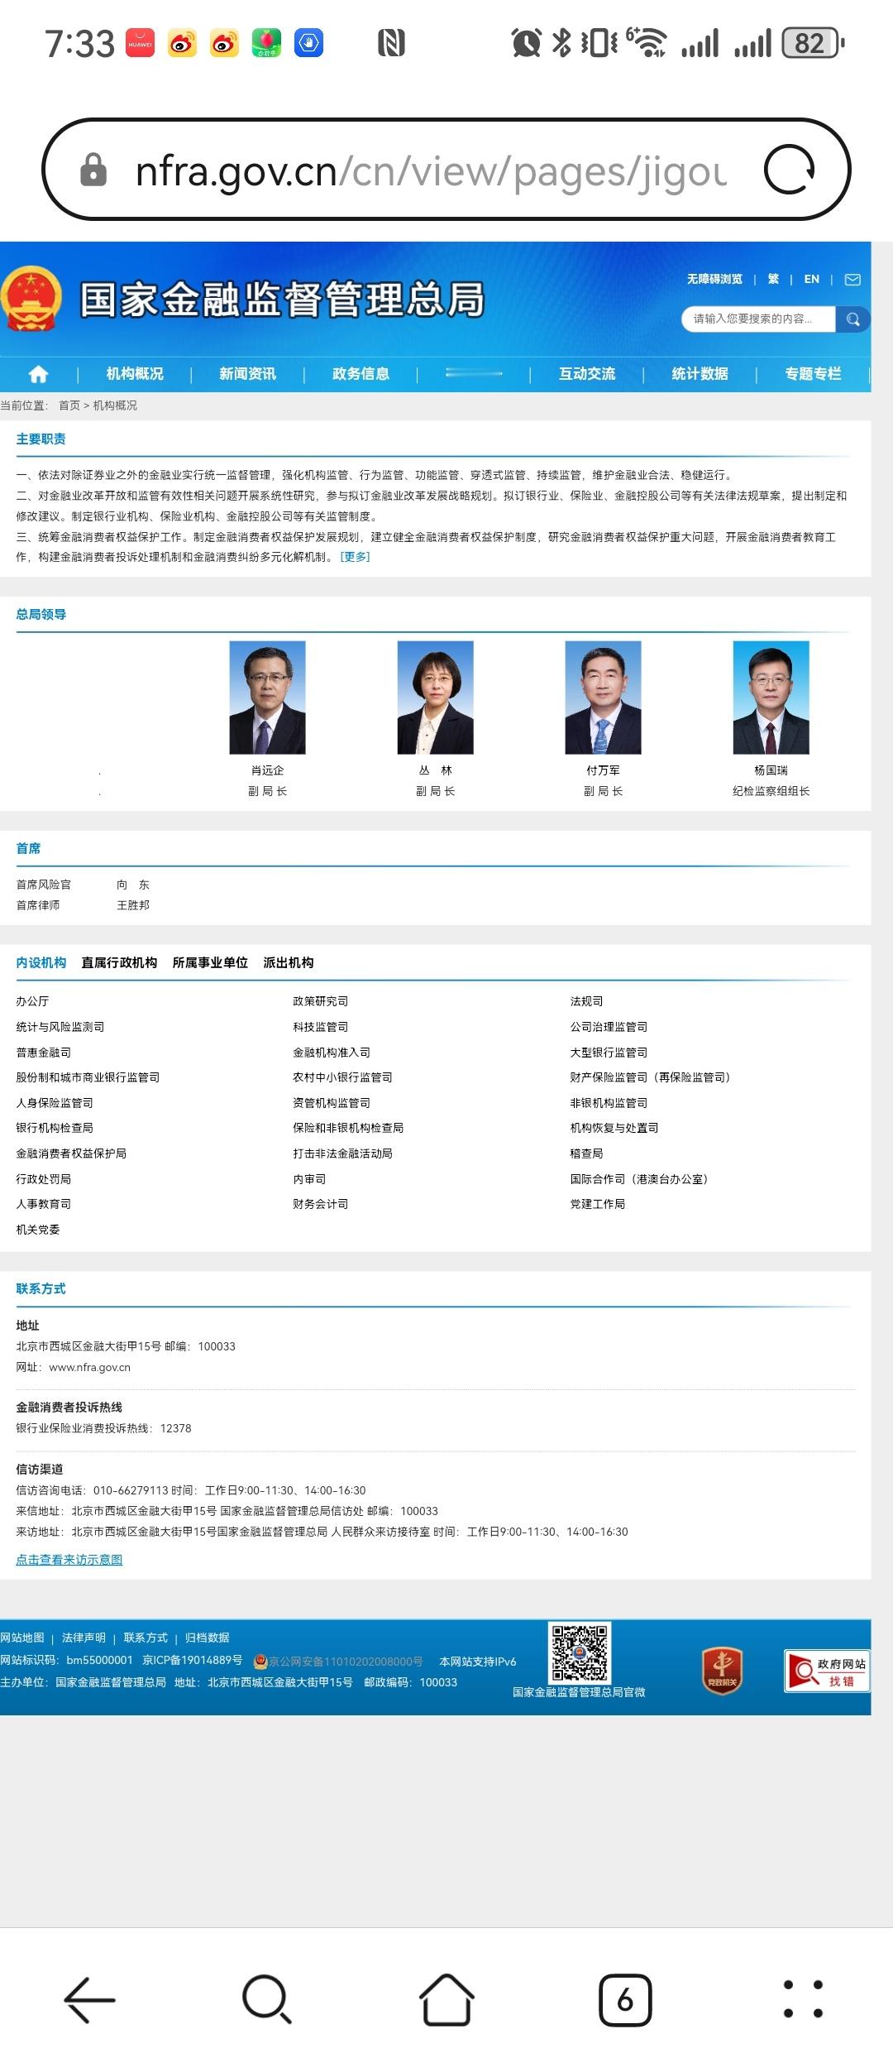Click chief lawyer name 王胜邦
893x2072 pixels.
(x=133, y=905)
